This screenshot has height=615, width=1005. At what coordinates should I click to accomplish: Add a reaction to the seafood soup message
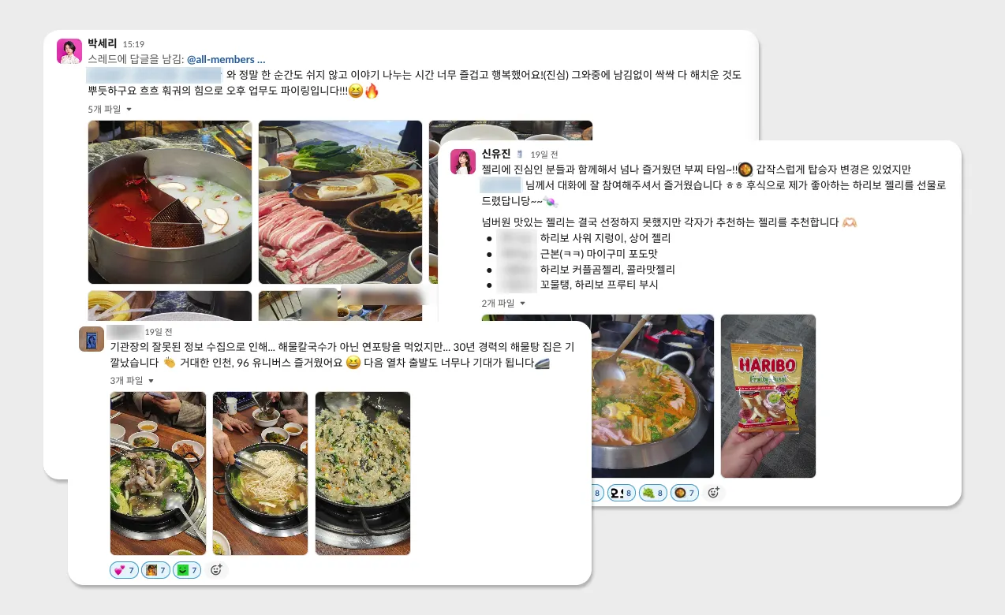click(x=216, y=570)
